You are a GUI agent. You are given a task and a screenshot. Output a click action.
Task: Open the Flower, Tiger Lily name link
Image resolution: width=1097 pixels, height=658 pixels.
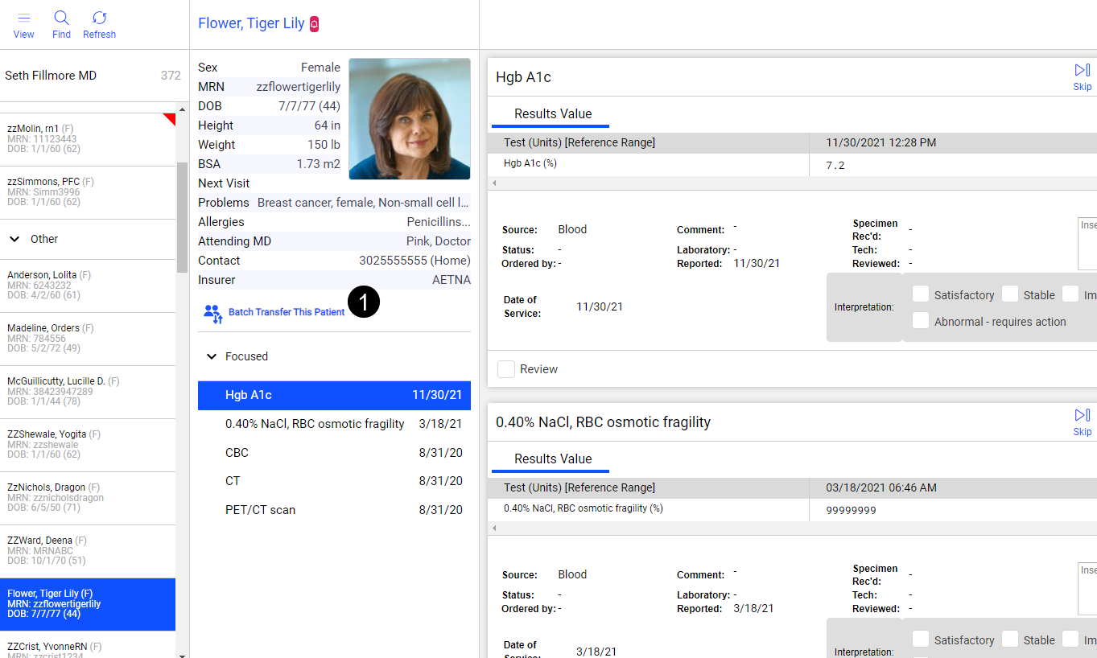pos(251,23)
